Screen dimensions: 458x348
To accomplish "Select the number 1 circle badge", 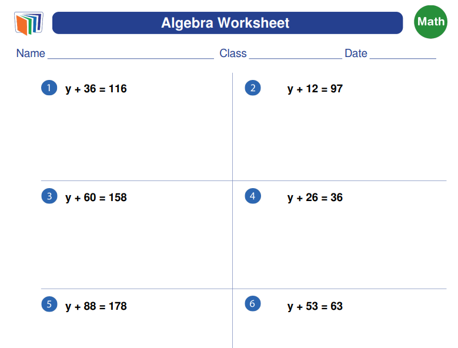I will coord(49,88).
